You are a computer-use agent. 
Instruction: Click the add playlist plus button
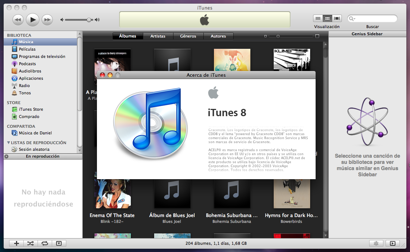16,243
